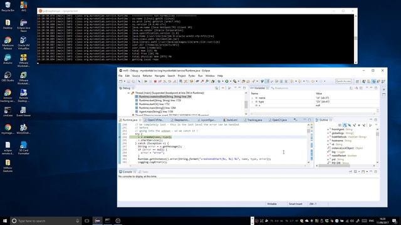Toggle Hide Local Types in Outline toolbar
This screenshot has width=401, height=225.
pyautogui.click(x=363, y=125)
